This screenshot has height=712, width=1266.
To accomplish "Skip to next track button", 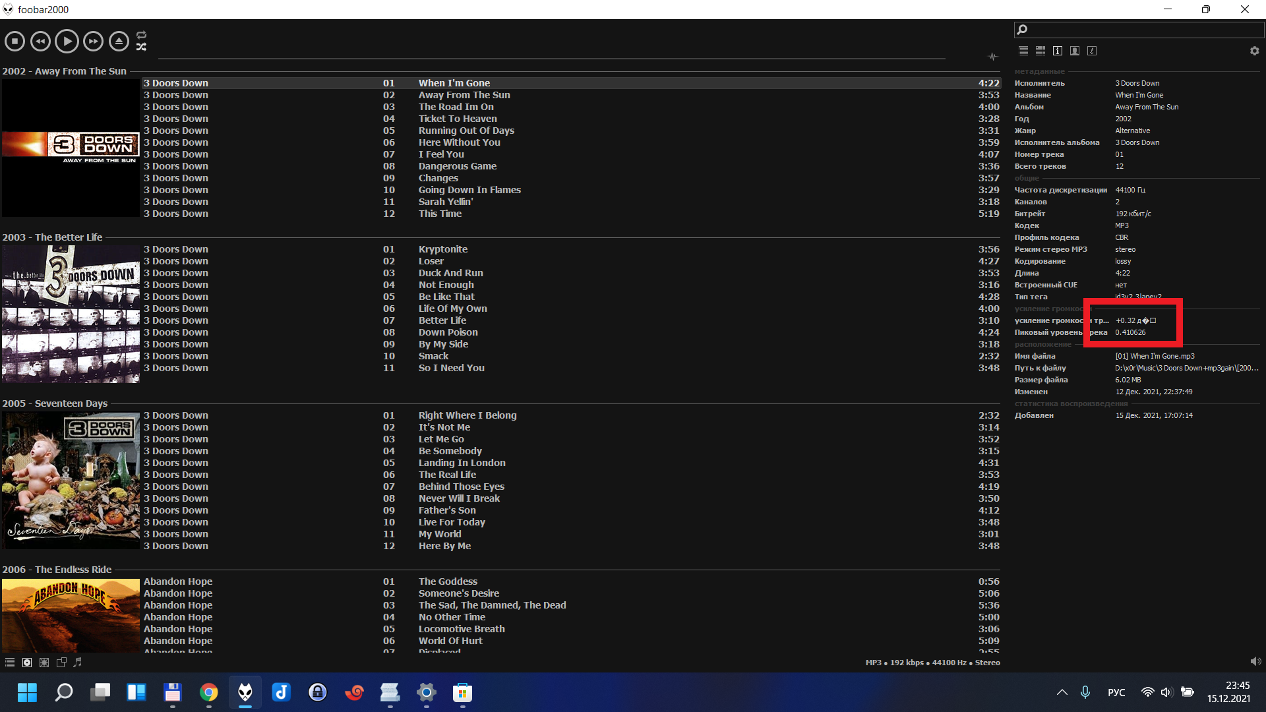I will (x=93, y=42).
